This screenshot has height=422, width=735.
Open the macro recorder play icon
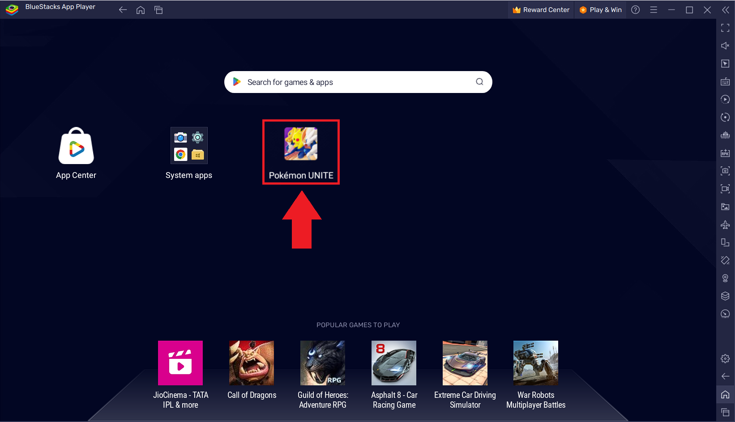tap(725, 99)
